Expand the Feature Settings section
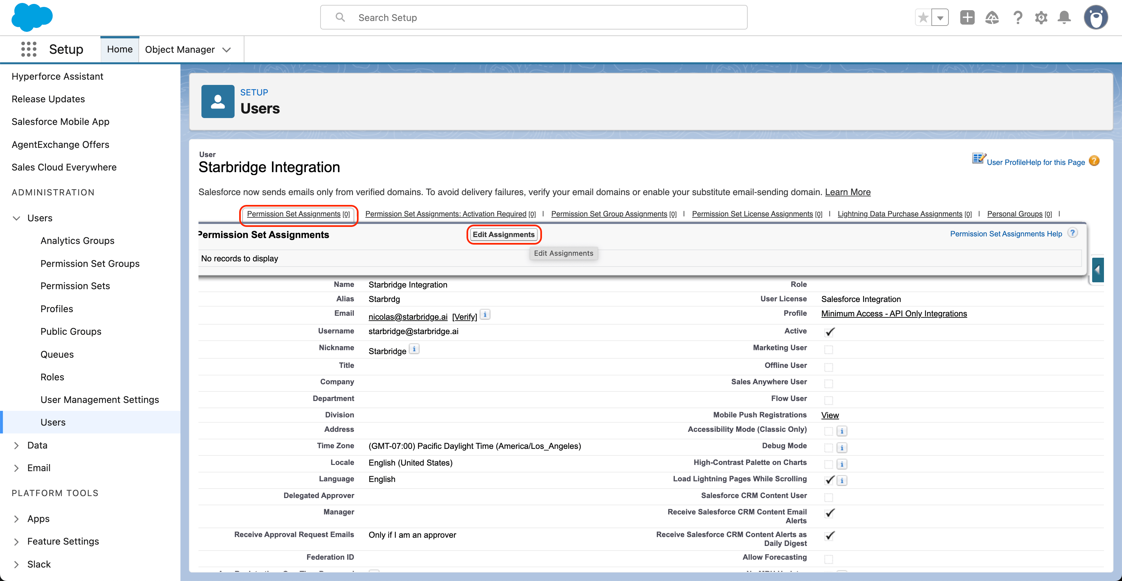This screenshot has height=581, width=1122. 16,541
